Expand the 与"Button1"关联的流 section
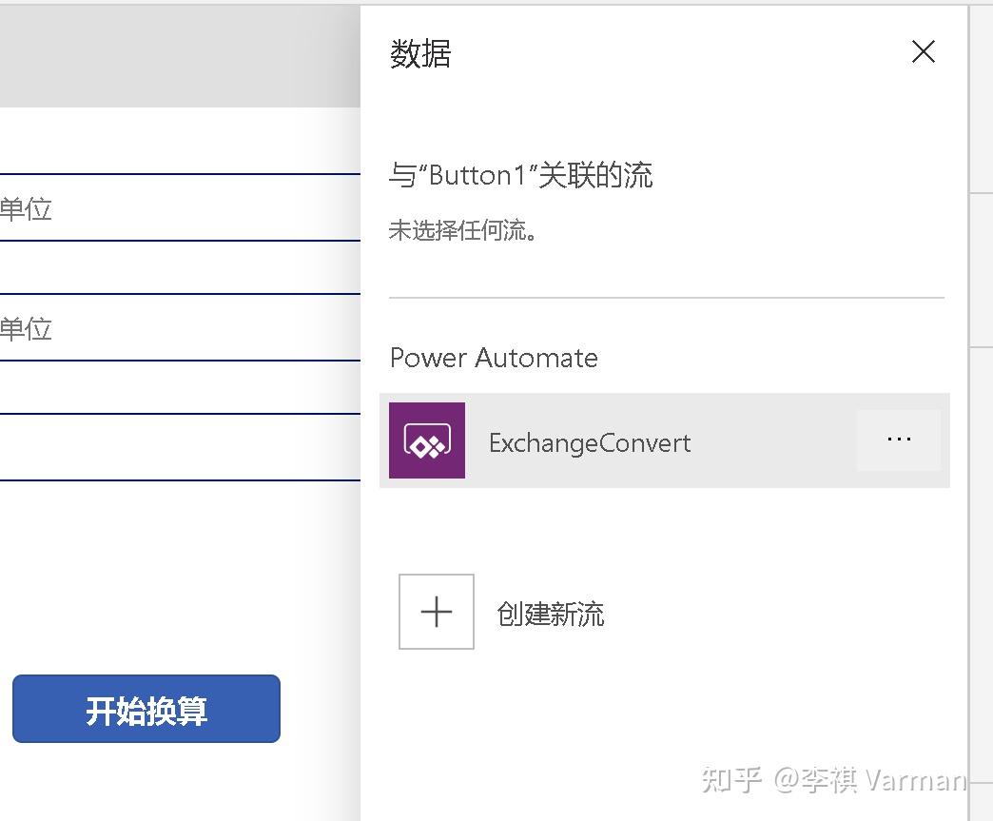This screenshot has width=993, height=821. tap(520, 175)
